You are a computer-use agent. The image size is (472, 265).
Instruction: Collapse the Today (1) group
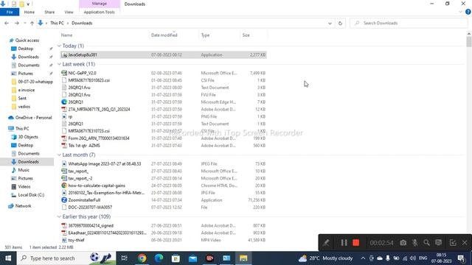[x=59, y=46]
